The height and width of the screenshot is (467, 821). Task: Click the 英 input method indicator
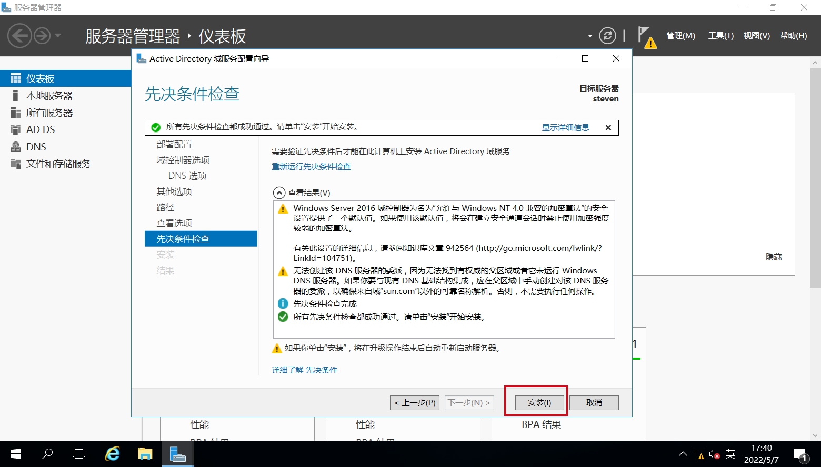(730, 454)
